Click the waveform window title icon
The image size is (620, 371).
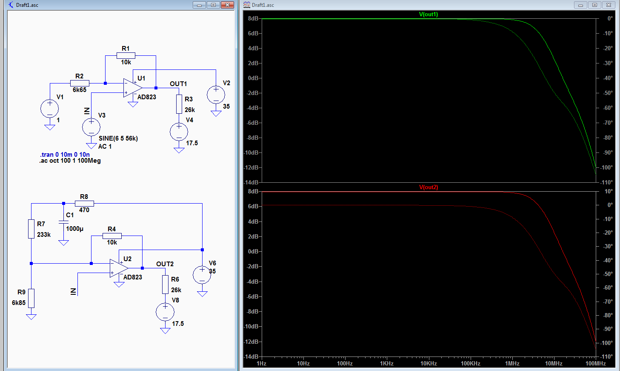[x=247, y=5]
